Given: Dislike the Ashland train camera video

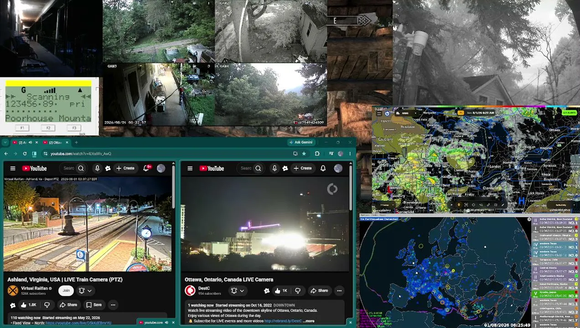Looking at the screenshot, I should (47, 305).
